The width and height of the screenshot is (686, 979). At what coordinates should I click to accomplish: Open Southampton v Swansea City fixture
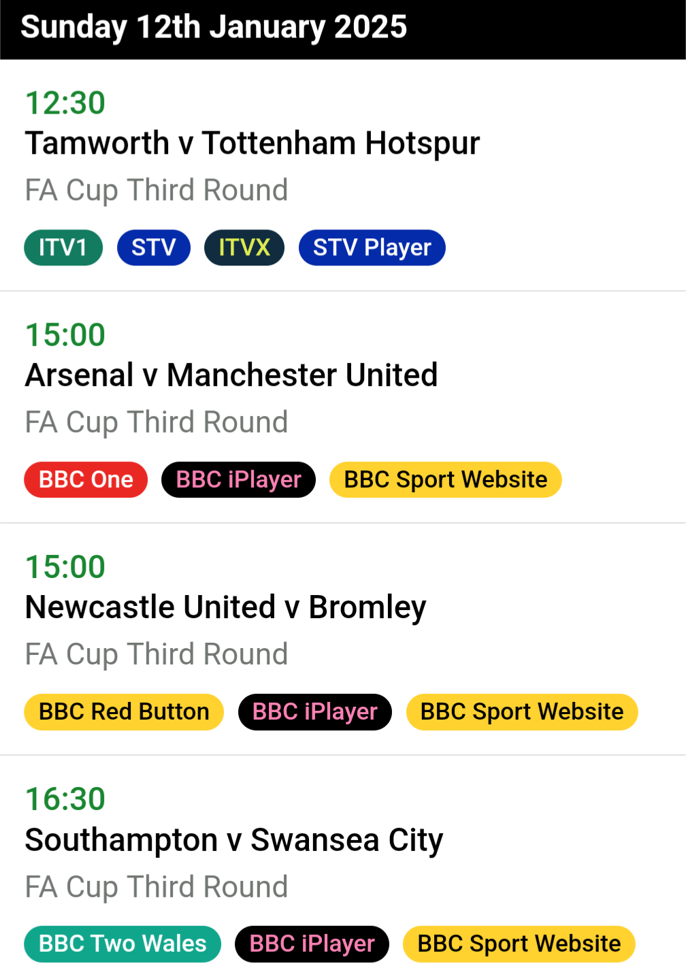coord(234,840)
